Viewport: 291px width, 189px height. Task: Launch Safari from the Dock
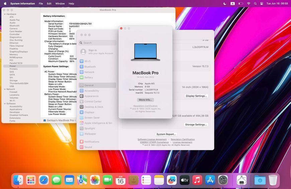pos(44,180)
